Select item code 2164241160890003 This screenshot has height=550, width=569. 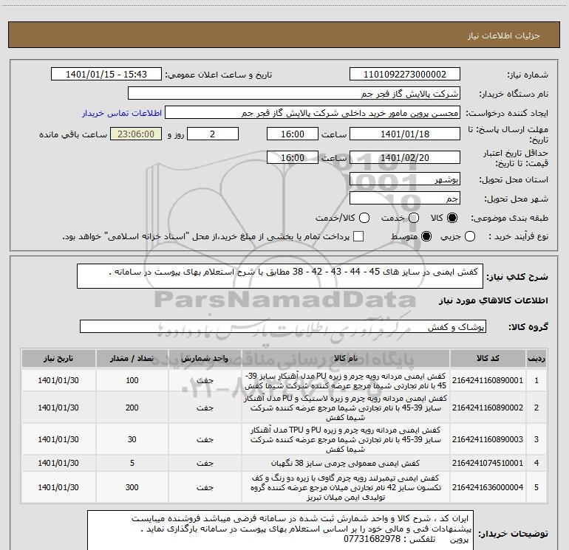pyautogui.click(x=488, y=439)
